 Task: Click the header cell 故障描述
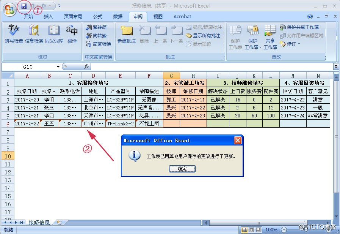(x=149, y=91)
